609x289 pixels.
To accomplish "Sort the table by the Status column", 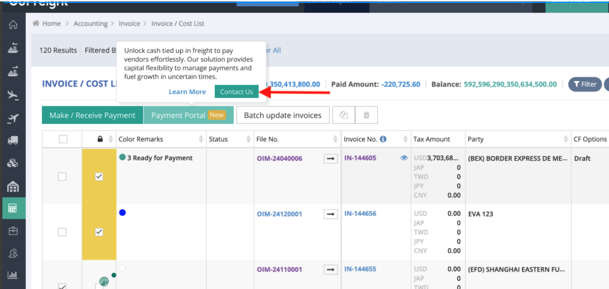I will 248,139.
